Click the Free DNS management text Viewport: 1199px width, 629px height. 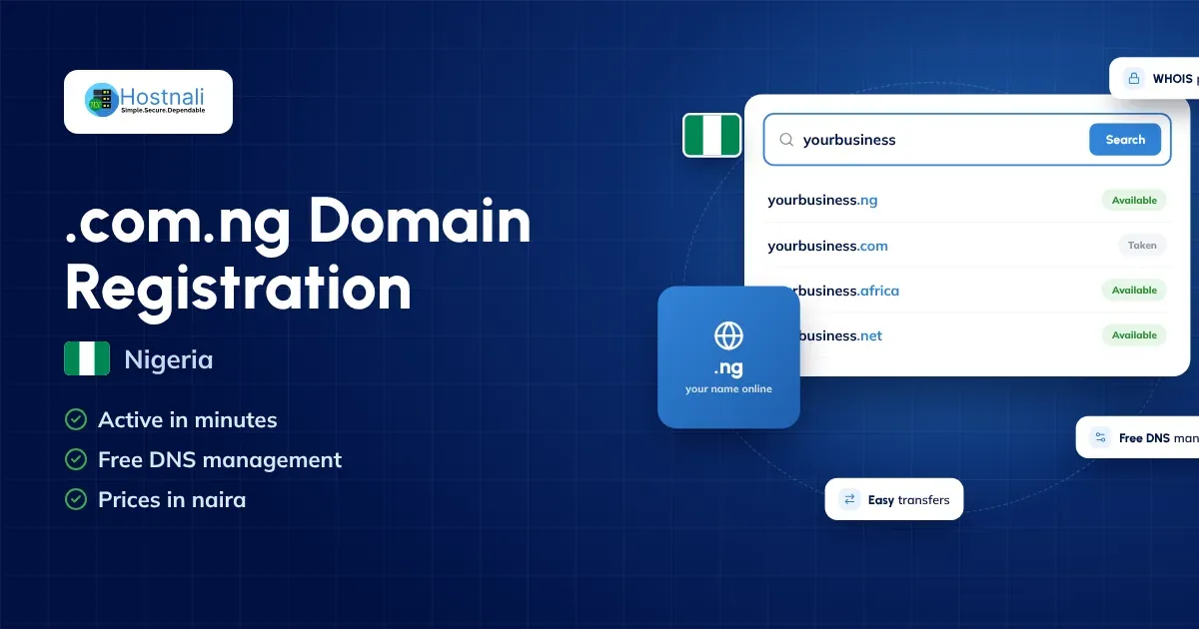(220, 459)
